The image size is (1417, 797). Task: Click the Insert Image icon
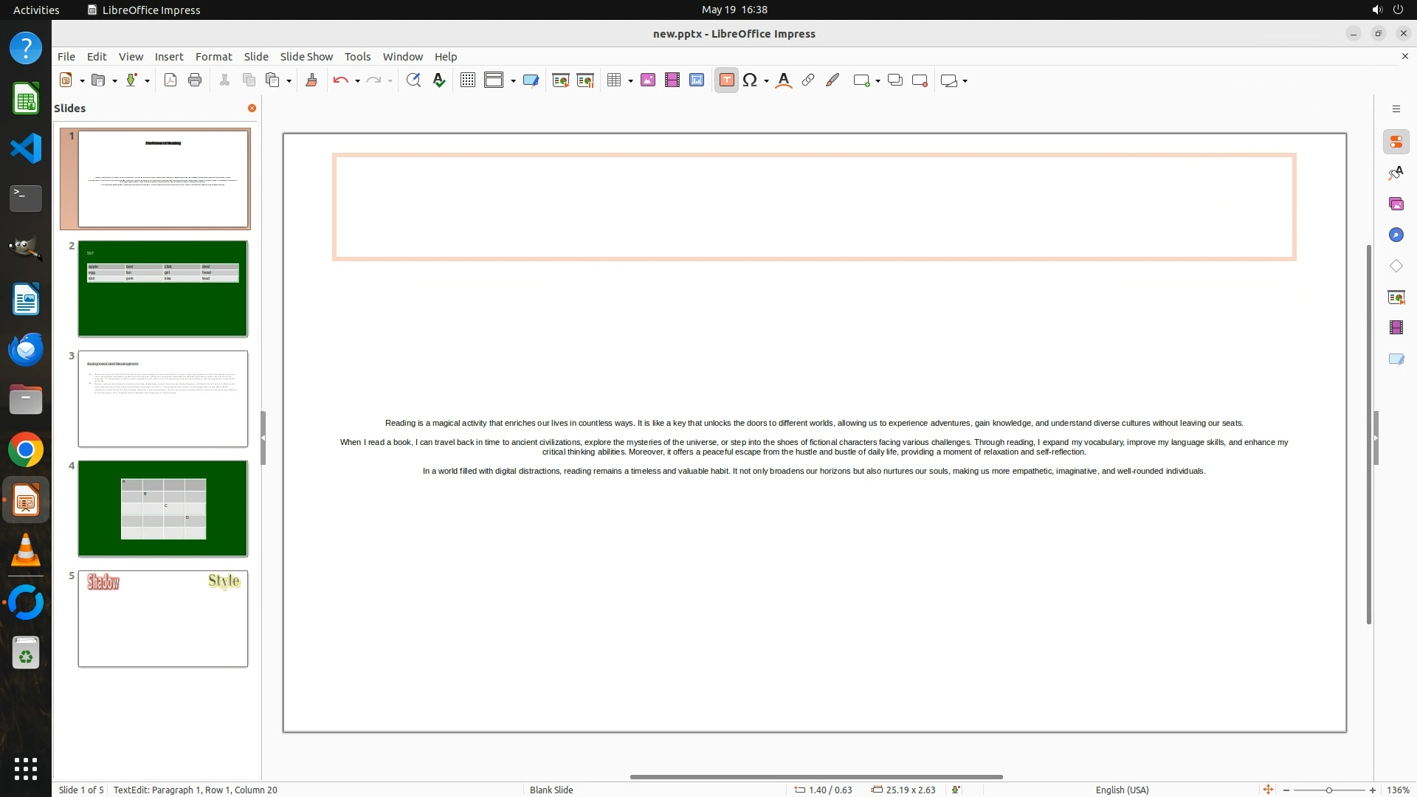tap(647, 80)
